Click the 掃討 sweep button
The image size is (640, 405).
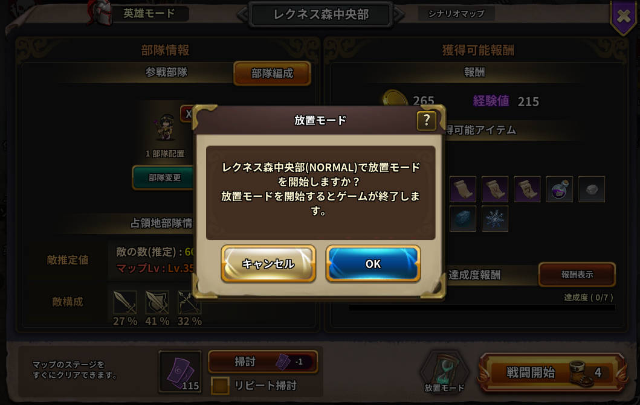pos(263,362)
